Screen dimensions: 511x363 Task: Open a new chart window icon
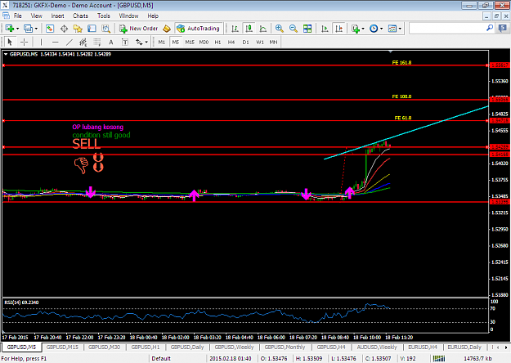[10, 29]
